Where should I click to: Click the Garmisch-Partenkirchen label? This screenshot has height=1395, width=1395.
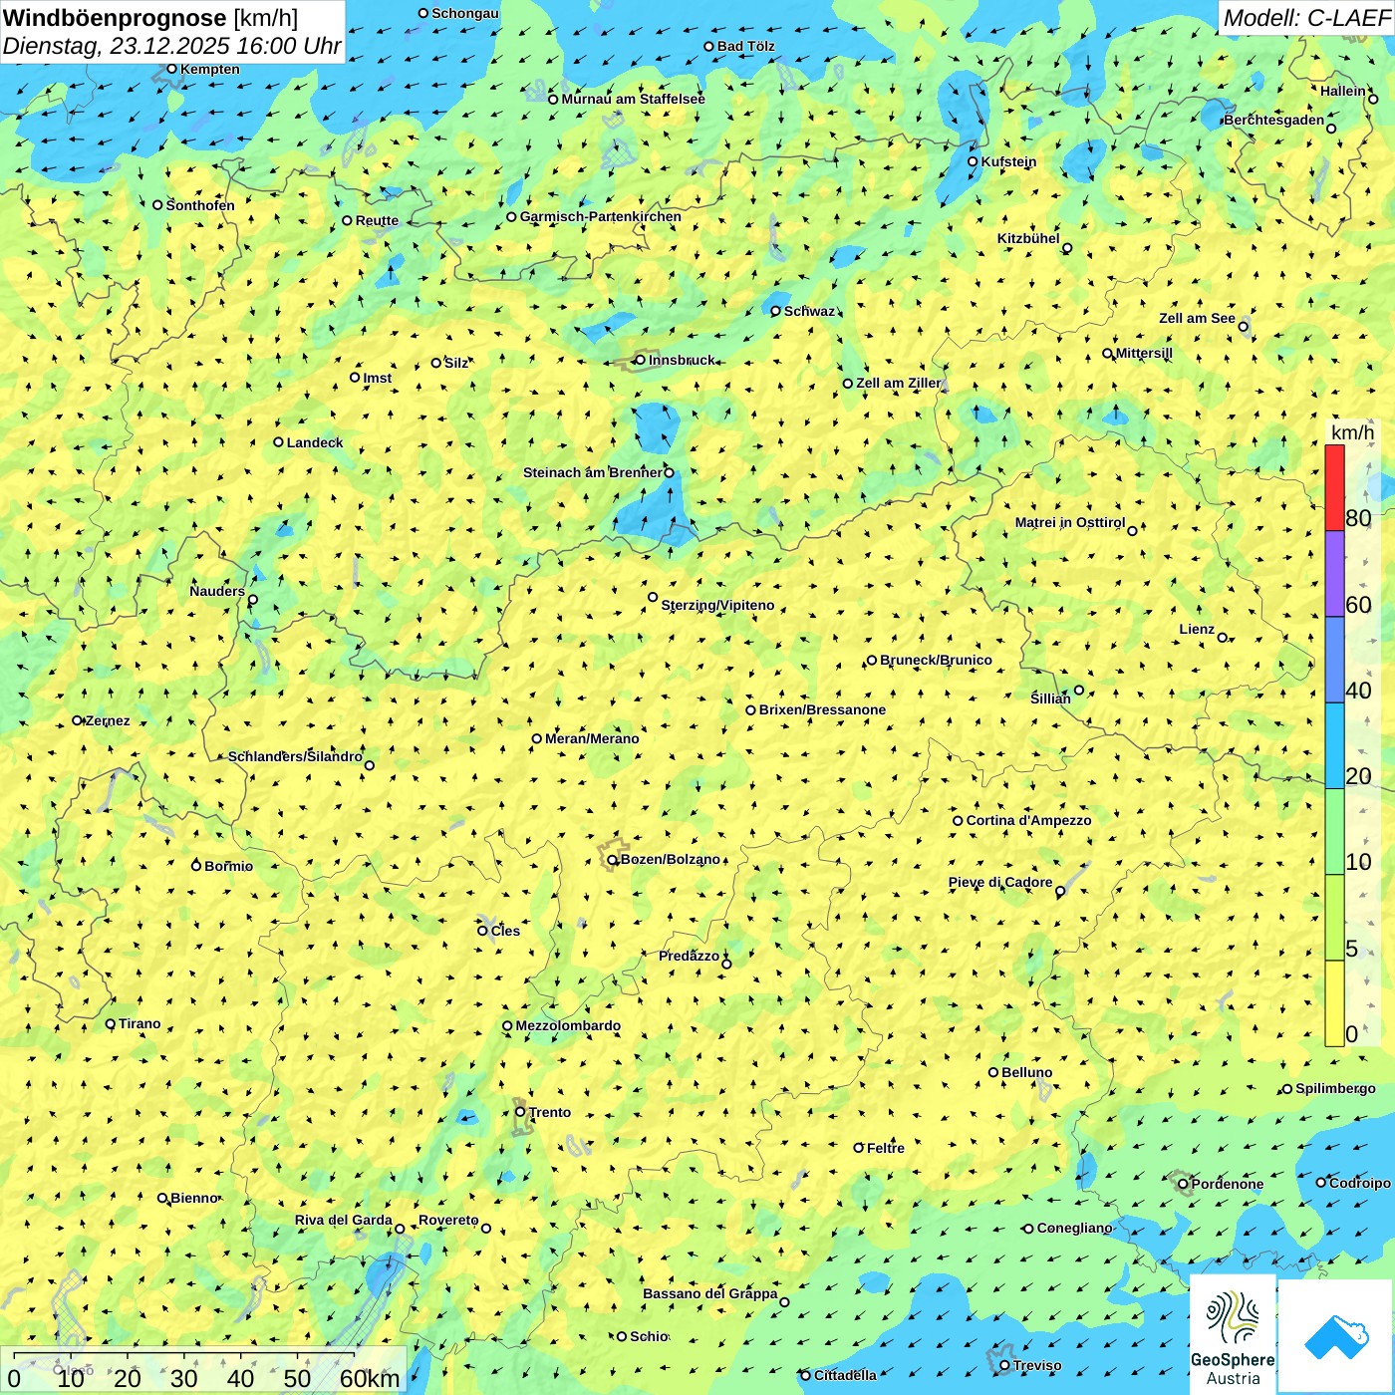click(x=601, y=216)
